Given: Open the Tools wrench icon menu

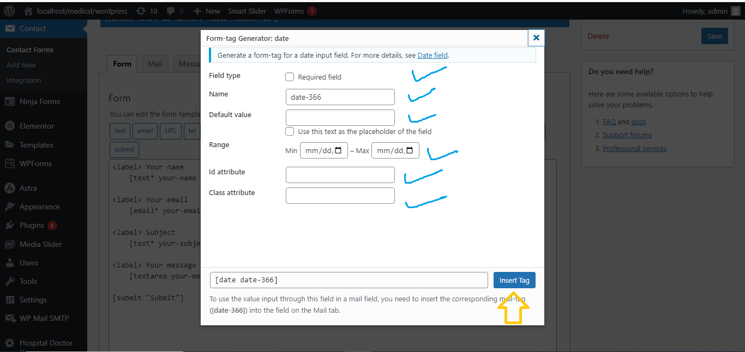Looking at the screenshot, I should click(9, 281).
